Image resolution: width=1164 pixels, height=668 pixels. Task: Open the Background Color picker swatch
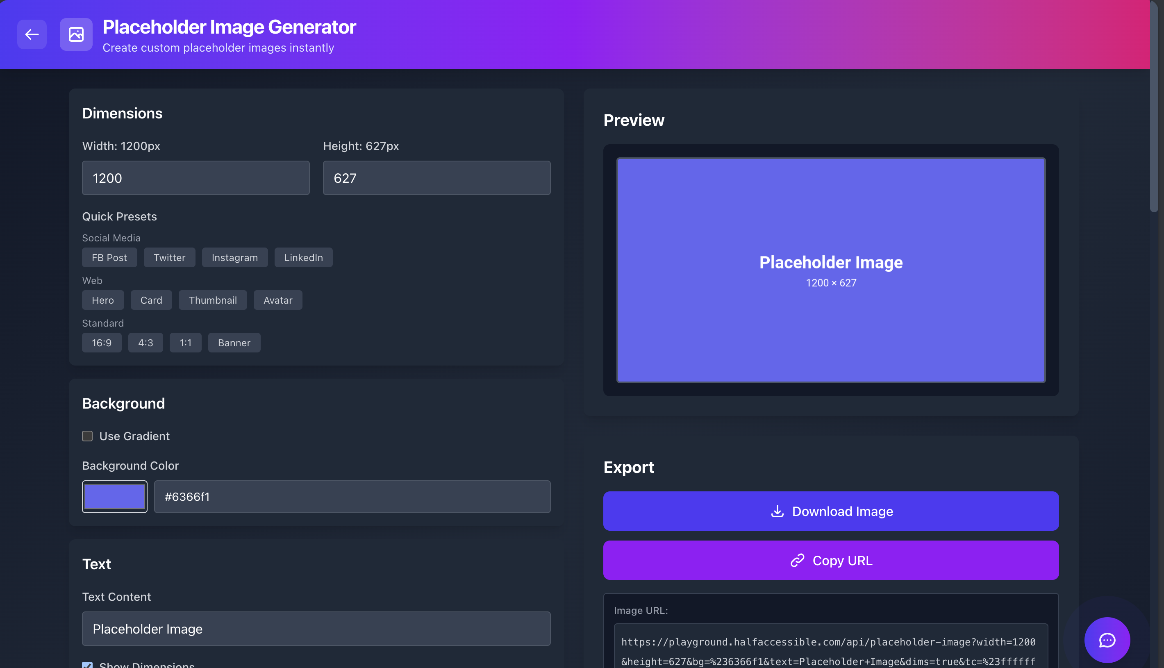(114, 496)
